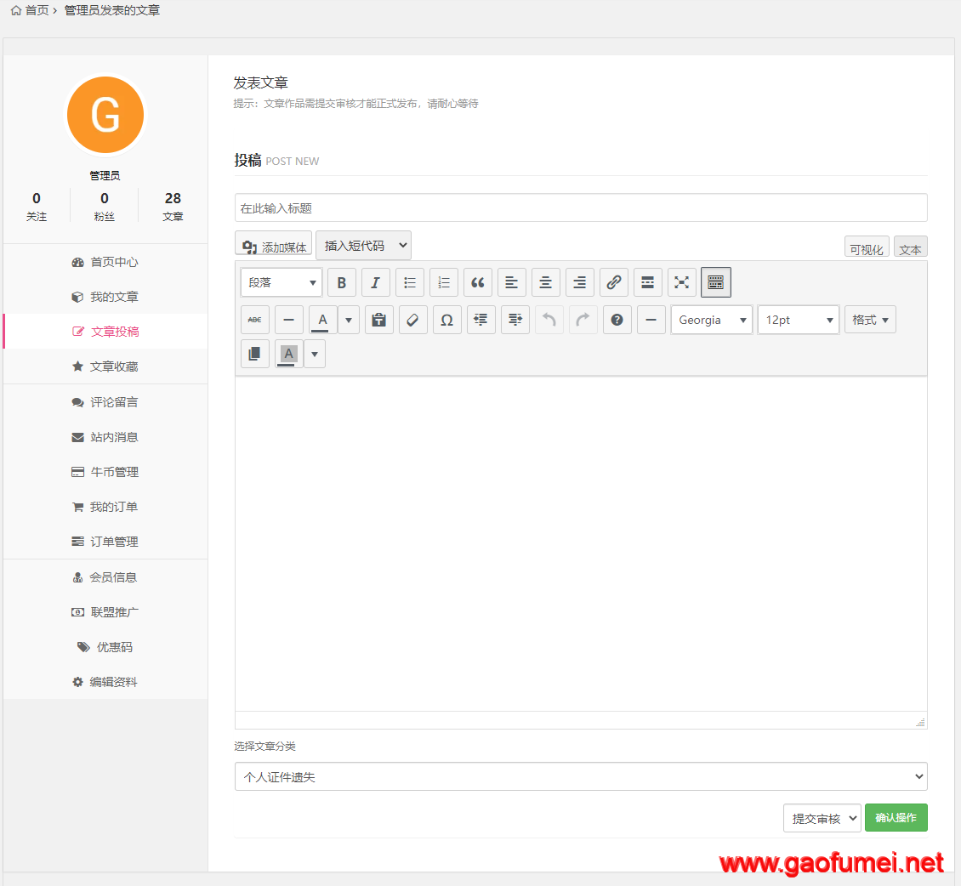
Task: Insert a blockquote
Action: tap(478, 282)
